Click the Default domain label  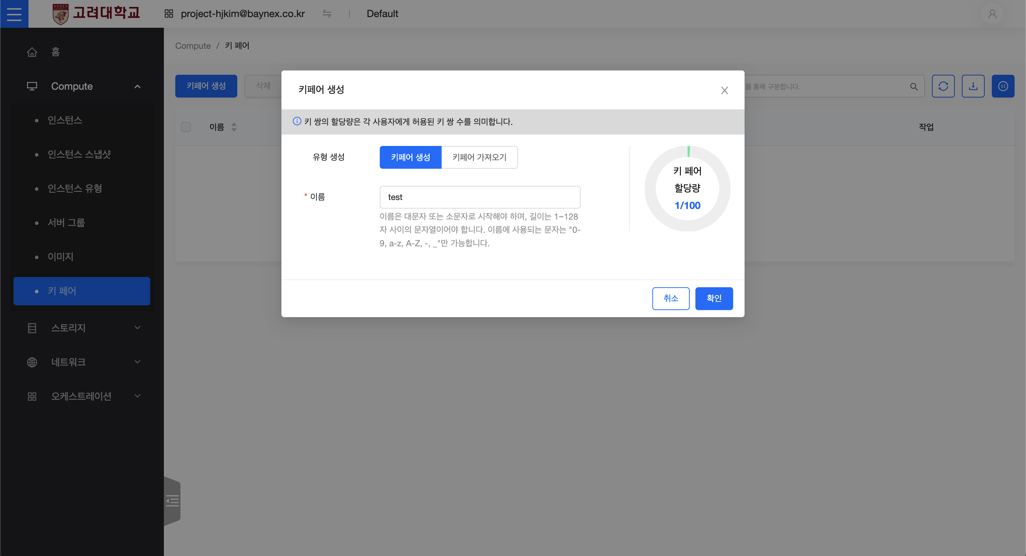[382, 14]
